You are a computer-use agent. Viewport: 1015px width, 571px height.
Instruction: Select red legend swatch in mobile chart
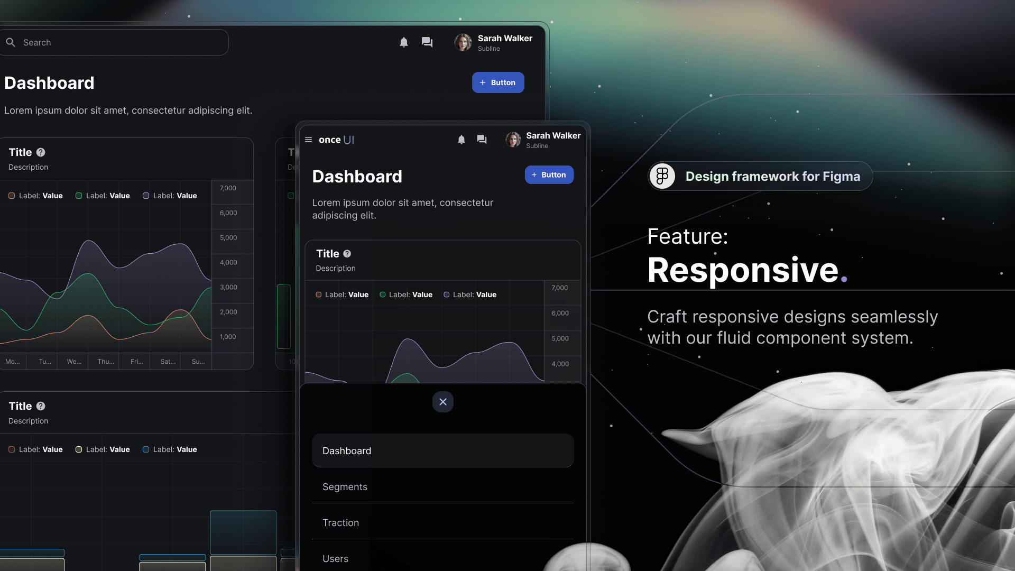click(319, 294)
